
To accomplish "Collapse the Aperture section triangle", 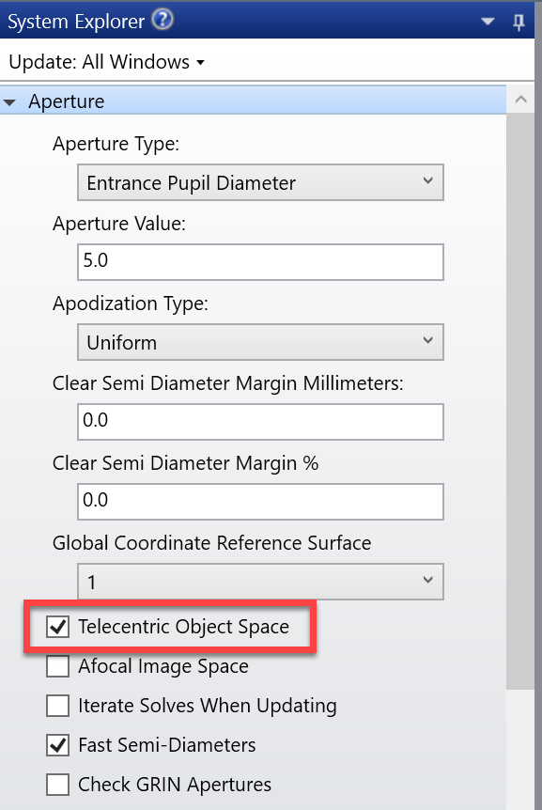I will click(9, 102).
